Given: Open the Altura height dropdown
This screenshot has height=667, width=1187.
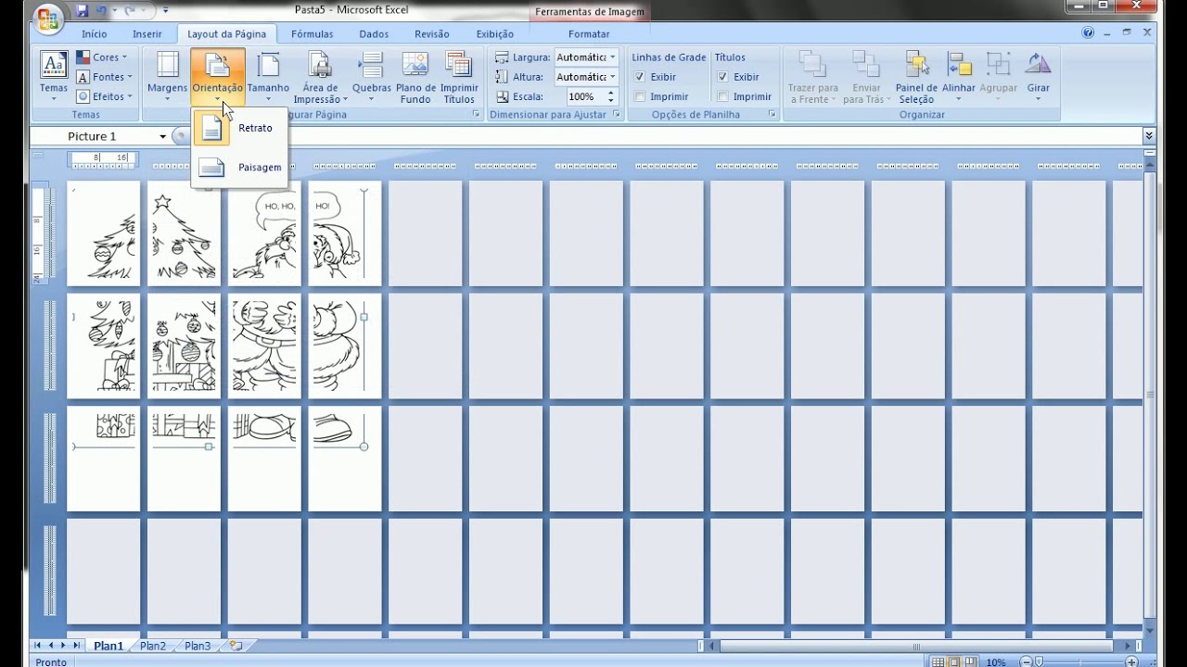Looking at the screenshot, I should (612, 77).
